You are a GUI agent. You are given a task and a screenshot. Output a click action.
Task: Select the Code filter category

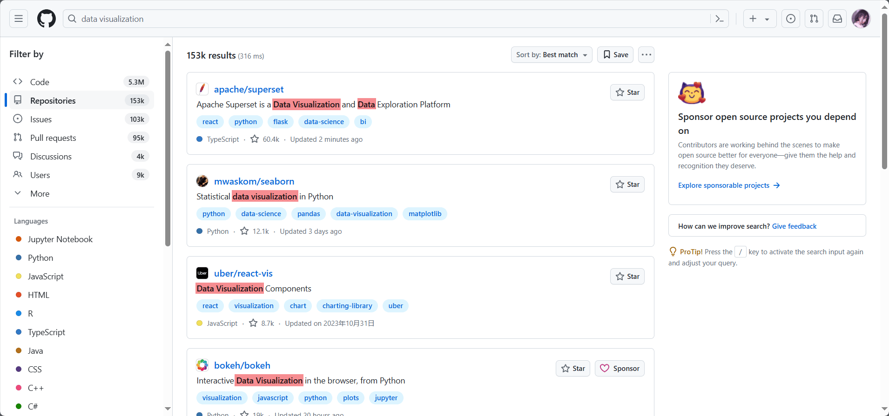40,82
